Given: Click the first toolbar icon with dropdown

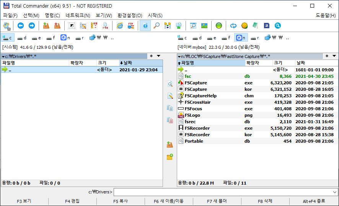Looking at the screenshot, I should (7, 26).
